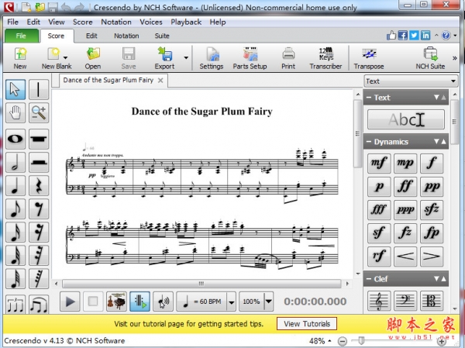Insert bass clef
465x348 pixels.
[405, 301]
